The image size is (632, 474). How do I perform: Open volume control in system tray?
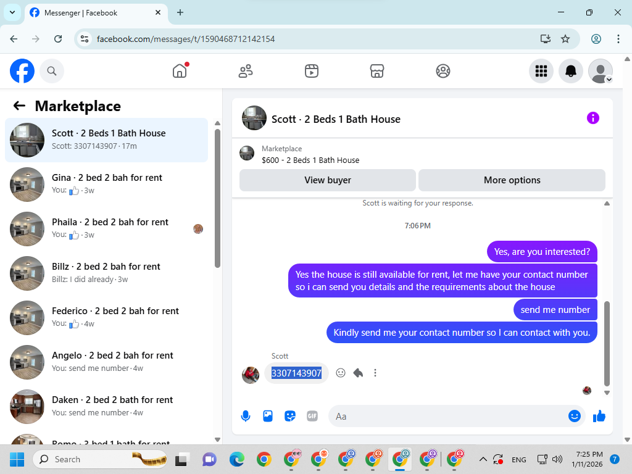click(x=557, y=459)
